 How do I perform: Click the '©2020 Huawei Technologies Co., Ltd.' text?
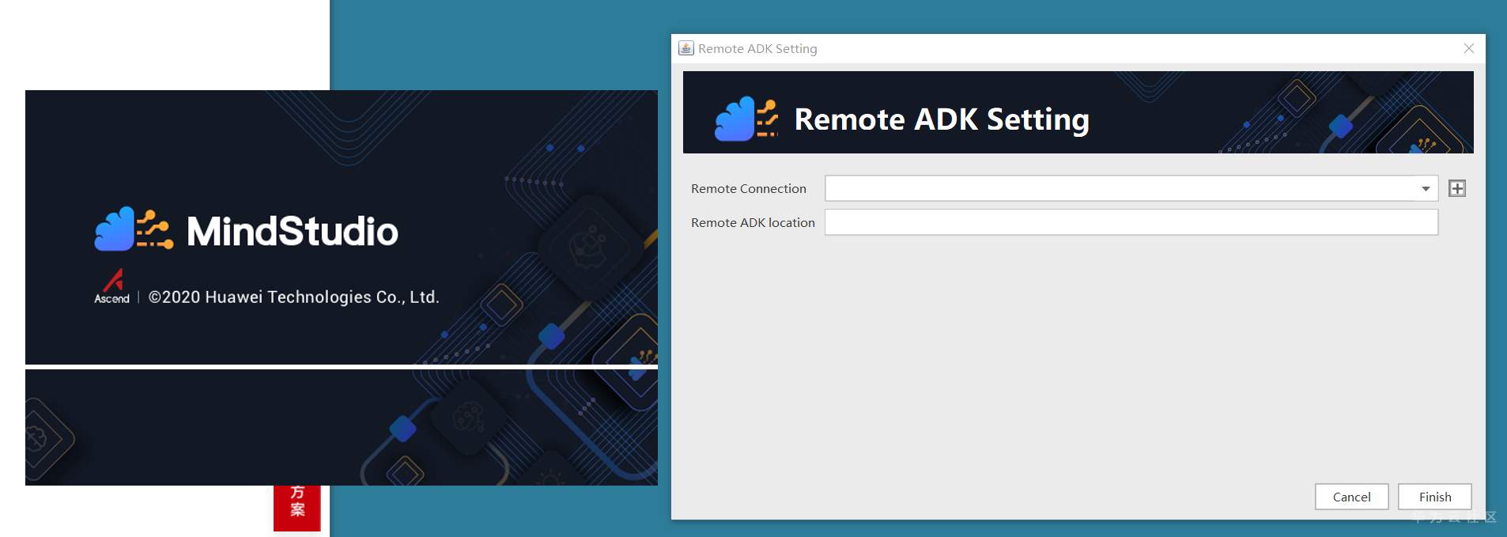point(293,297)
